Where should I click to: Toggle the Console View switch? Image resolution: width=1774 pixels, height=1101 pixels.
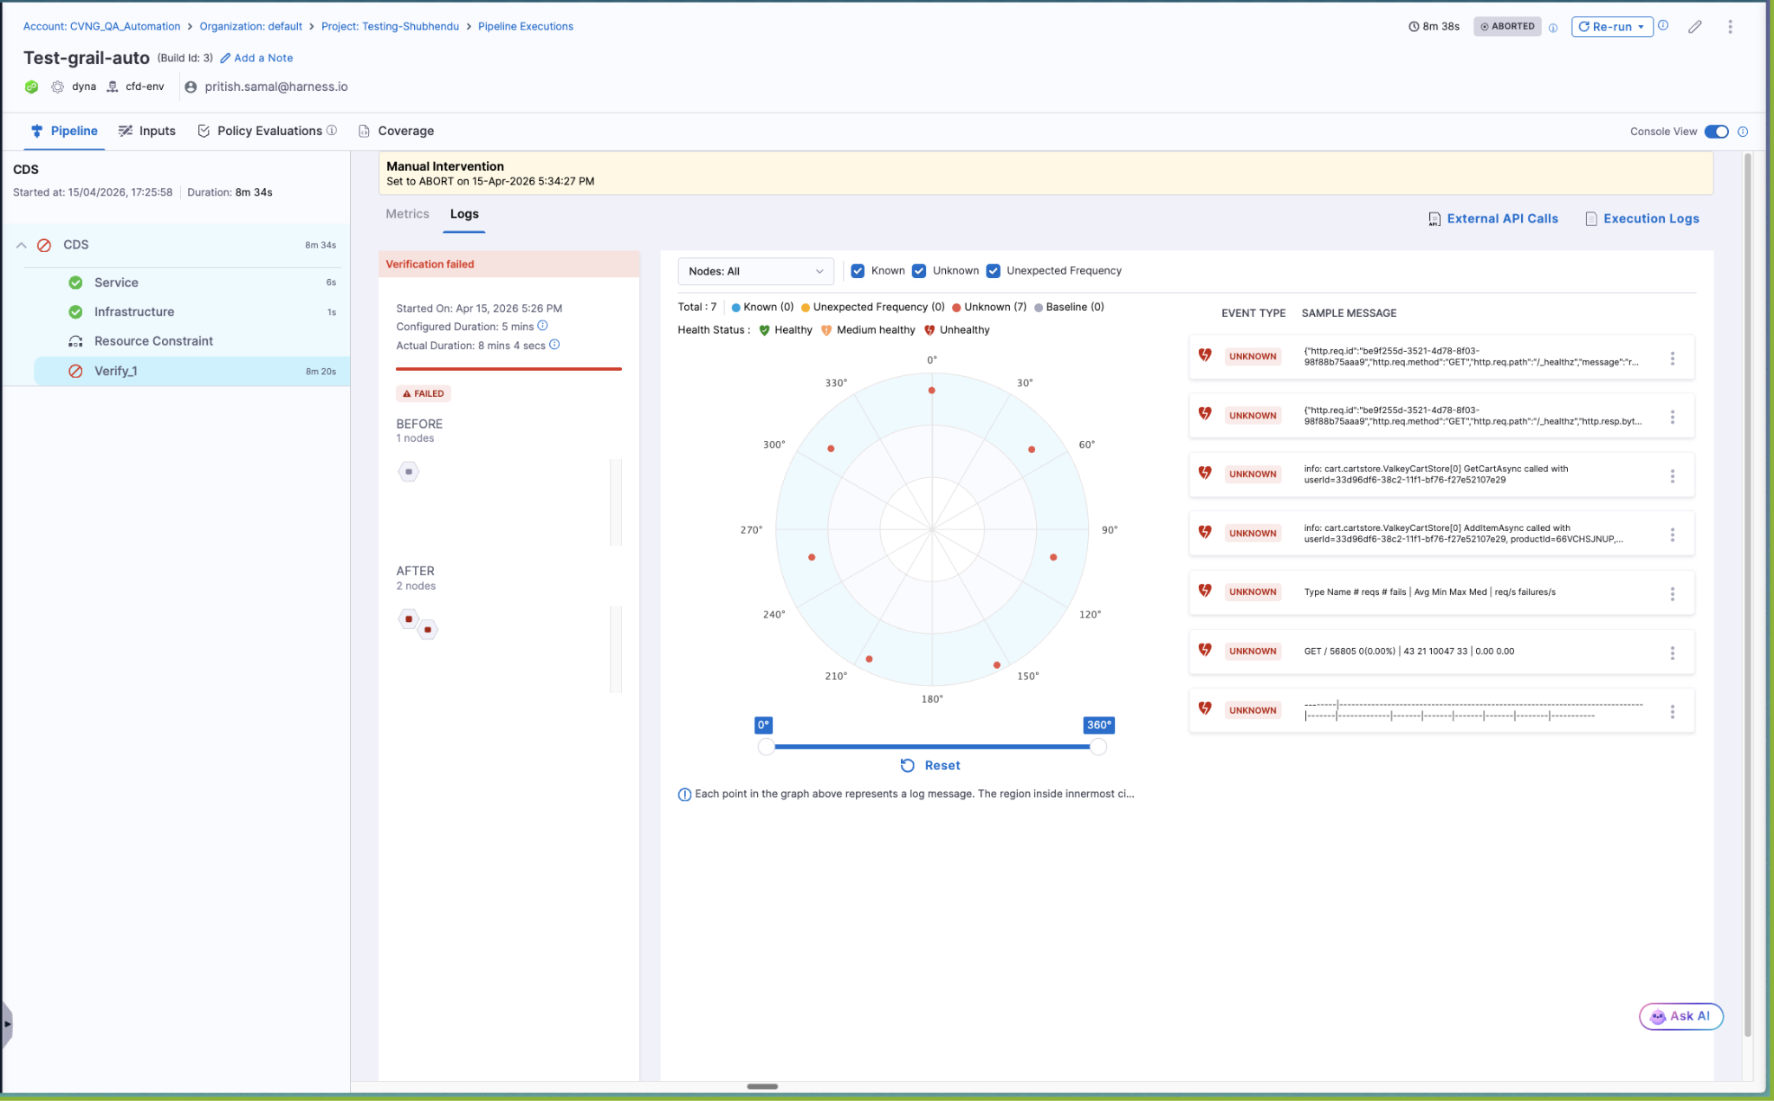click(x=1716, y=132)
